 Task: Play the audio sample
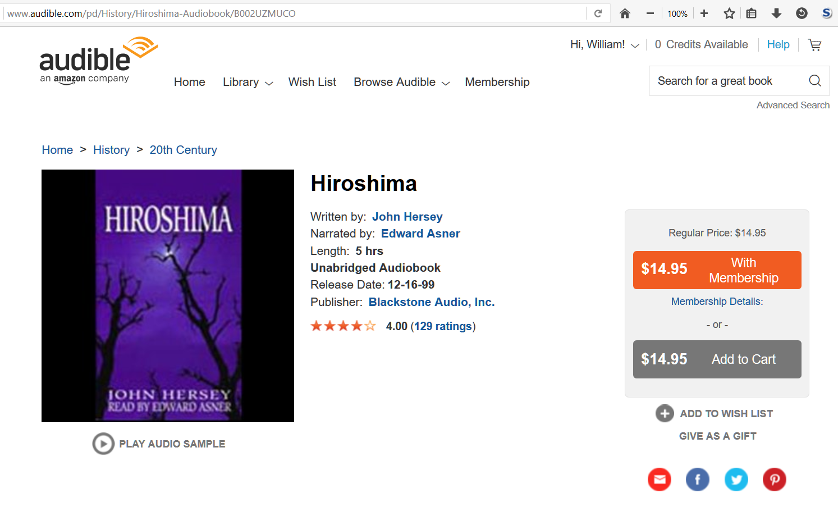click(x=159, y=444)
